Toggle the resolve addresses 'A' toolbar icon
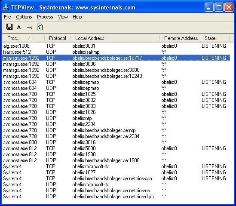 [x=19, y=28]
